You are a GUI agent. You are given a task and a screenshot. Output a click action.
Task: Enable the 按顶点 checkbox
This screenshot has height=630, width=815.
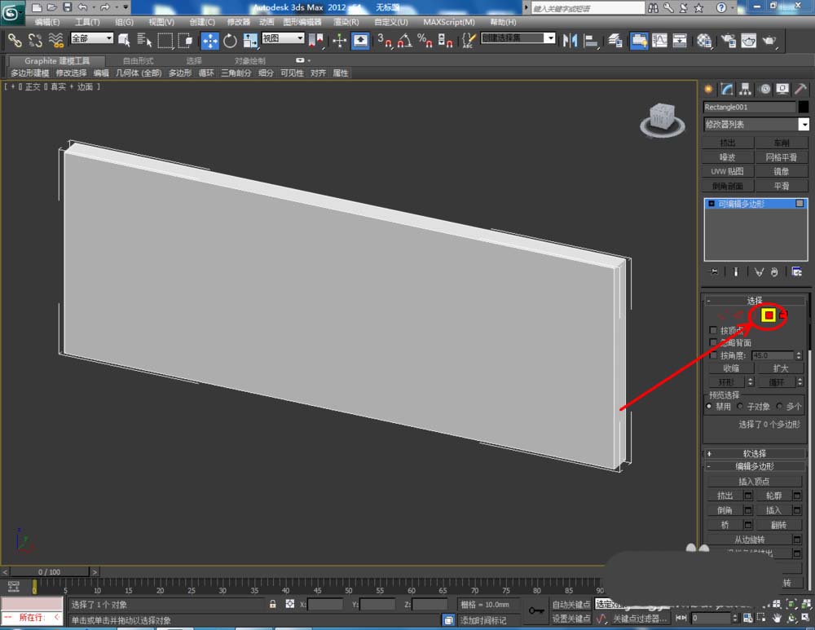(713, 330)
